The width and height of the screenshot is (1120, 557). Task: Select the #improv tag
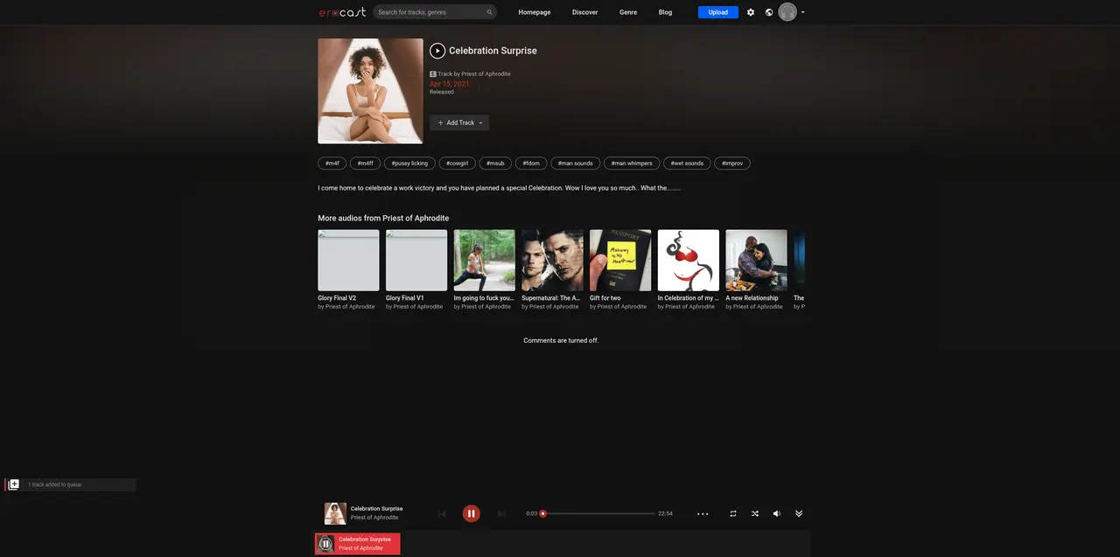click(732, 164)
